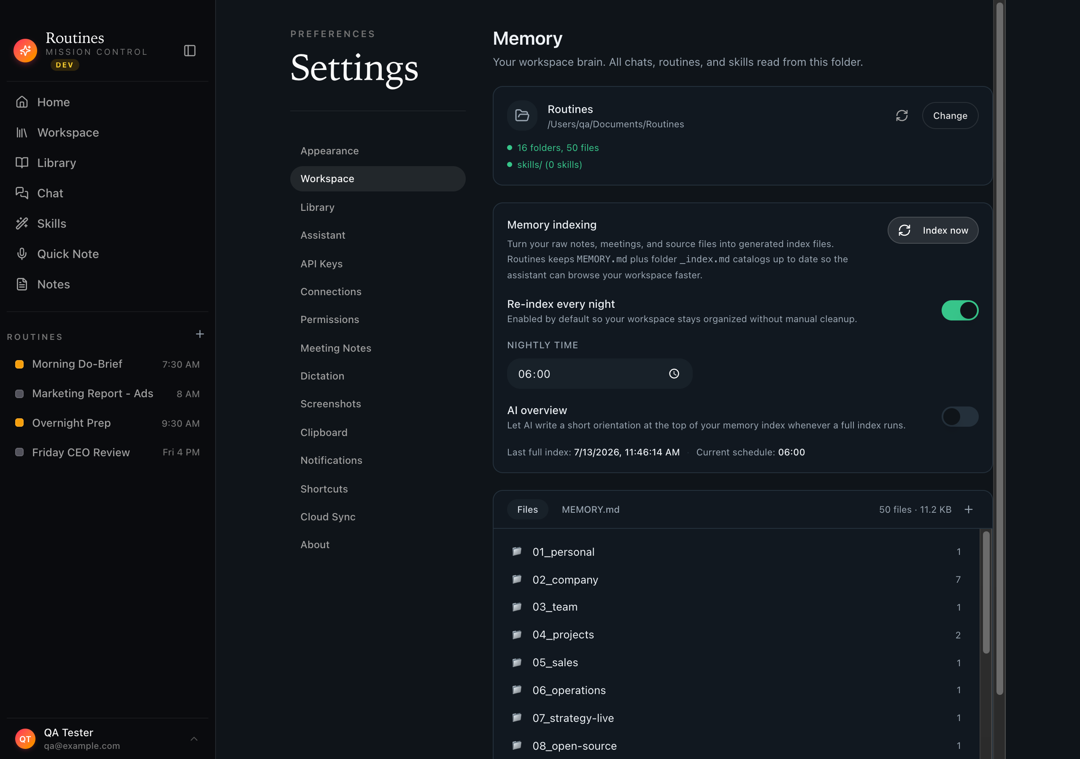This screenshot has width=1080, height=759.
Task: Click the Chat bubbles icon in the sidebar
Action: (x=22, y=193)
